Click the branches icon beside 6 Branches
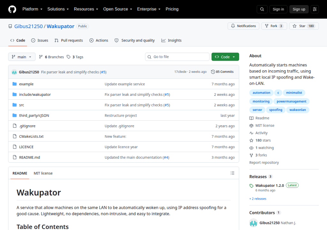The image size is (327, 230). point(41,57)
